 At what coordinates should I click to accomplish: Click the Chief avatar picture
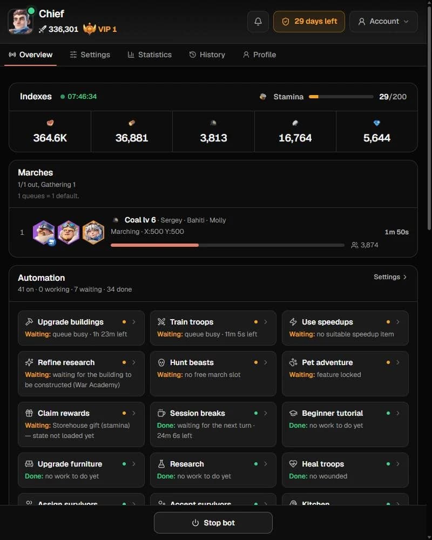pos(21,22)
